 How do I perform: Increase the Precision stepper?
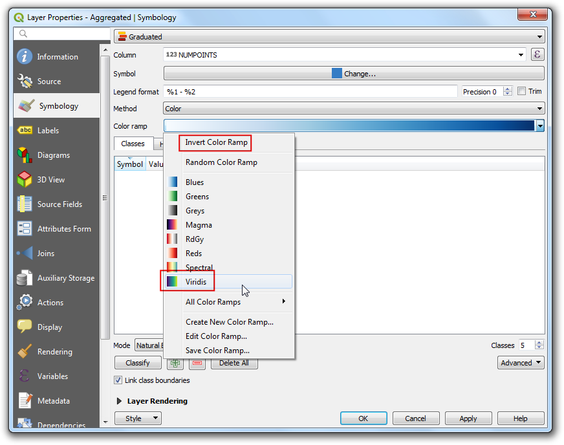(508, 89)
